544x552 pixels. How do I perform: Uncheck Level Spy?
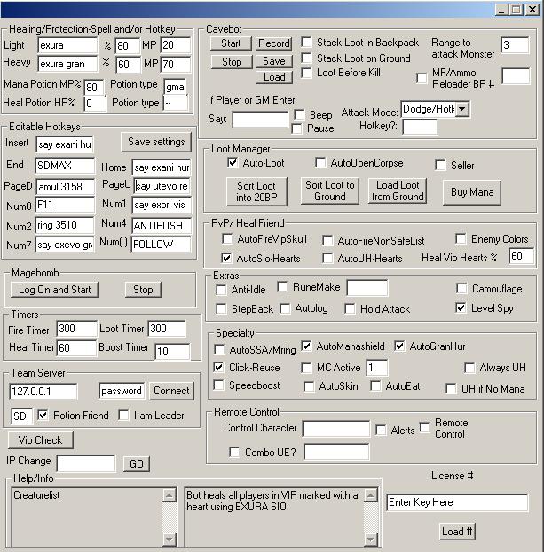click(461, 307)
